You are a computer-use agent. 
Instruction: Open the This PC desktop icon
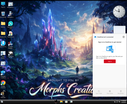coord(3,5)
